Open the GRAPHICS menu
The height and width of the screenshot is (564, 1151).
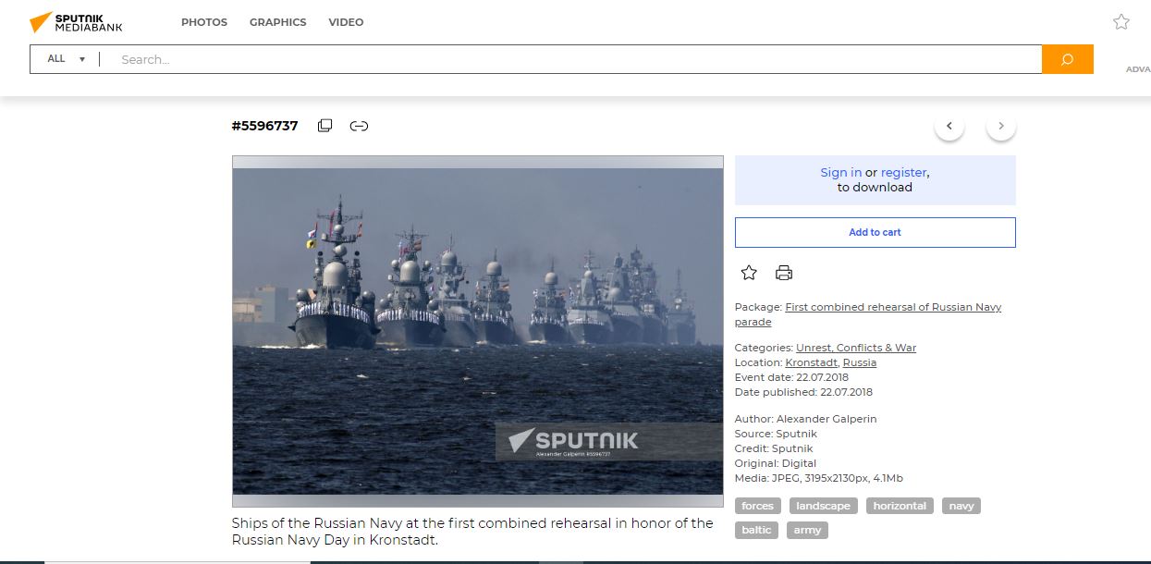[277, 22]
